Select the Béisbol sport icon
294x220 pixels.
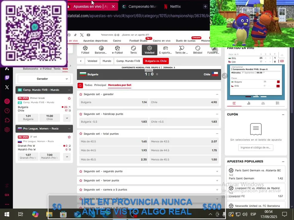[198, 50]
